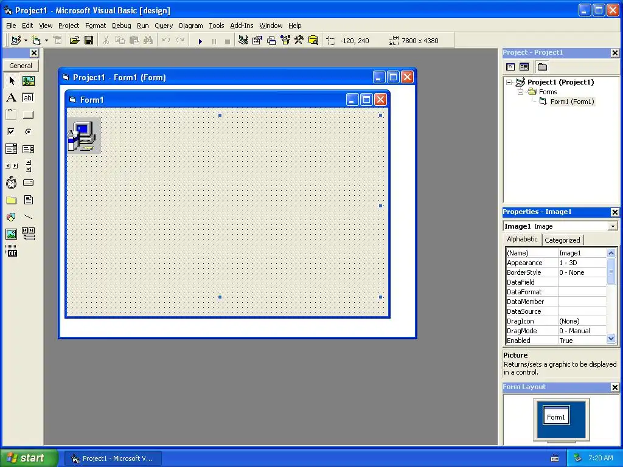Screen dimensions: 623x467
Task: Click the Open Project toolbar icon
Action: 74,41
